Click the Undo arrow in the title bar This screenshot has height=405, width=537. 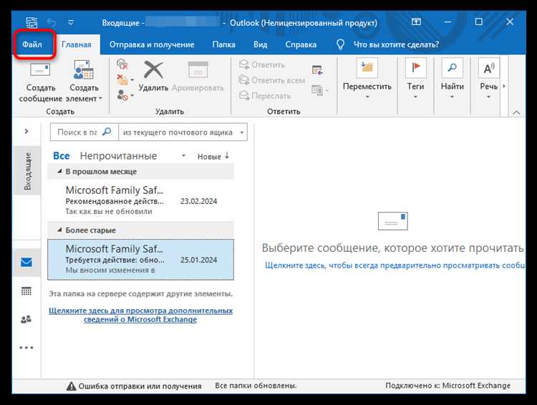pyautogui.click(x=52, y=23)
